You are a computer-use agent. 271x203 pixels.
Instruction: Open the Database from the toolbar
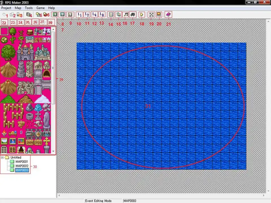(x=111, y=14)
